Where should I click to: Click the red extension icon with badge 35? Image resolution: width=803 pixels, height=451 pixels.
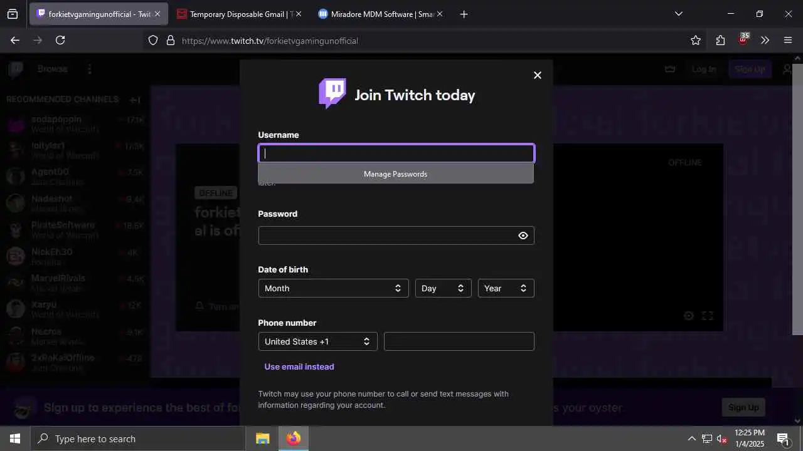pyautogui.click(x=743, y=39)
